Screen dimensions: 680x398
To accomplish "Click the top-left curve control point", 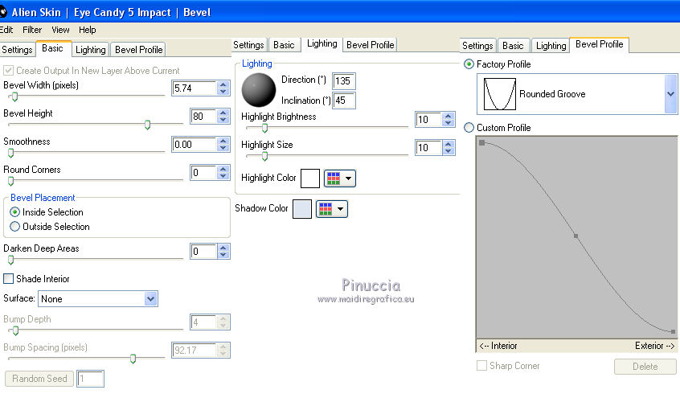I will [x=481, y=143].
